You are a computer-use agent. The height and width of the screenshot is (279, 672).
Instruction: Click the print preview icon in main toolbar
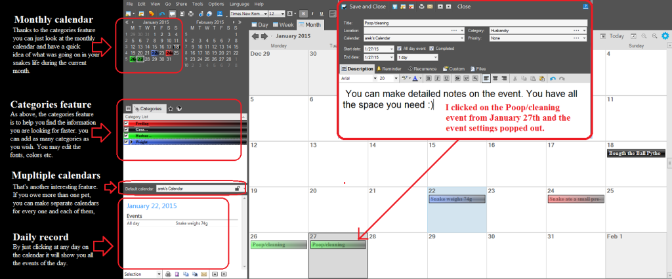[x=182, y=14]
